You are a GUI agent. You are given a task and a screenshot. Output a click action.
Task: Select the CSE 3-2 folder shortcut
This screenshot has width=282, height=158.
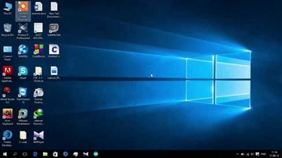38,74
